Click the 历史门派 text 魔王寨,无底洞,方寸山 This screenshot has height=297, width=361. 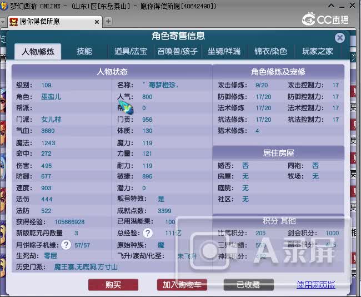(86, 267)
